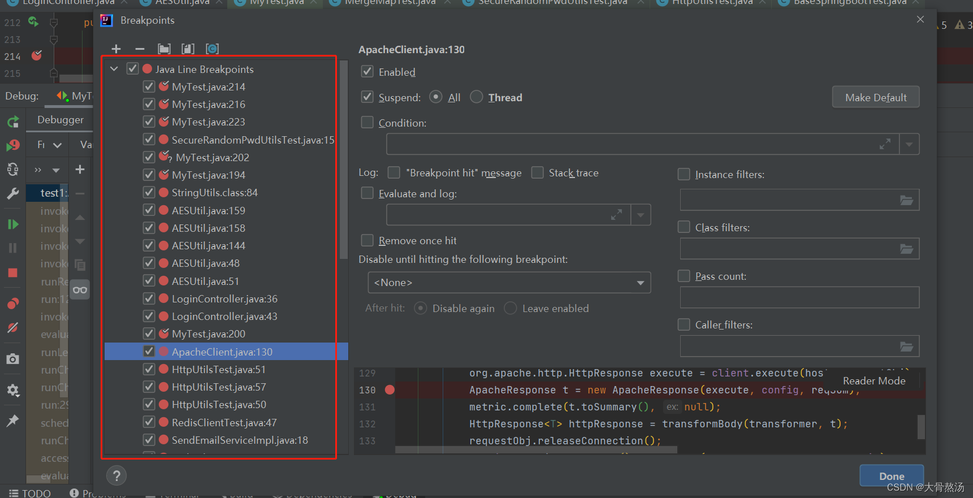Viewport: 973px width, 498px height.
Task: Remove selected breakpoint with minus icon
Action: click(140, 49)
